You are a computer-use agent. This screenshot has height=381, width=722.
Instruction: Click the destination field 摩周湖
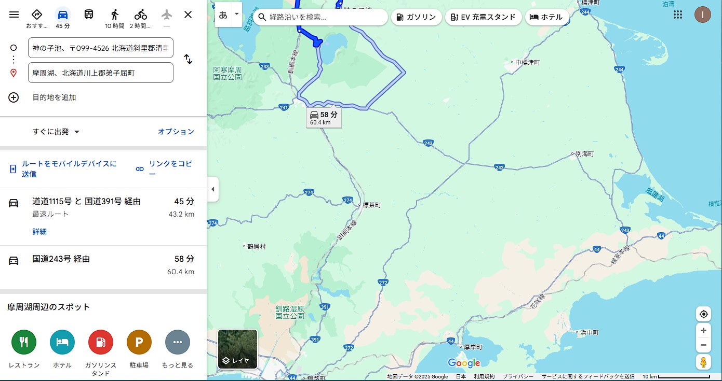101,73
